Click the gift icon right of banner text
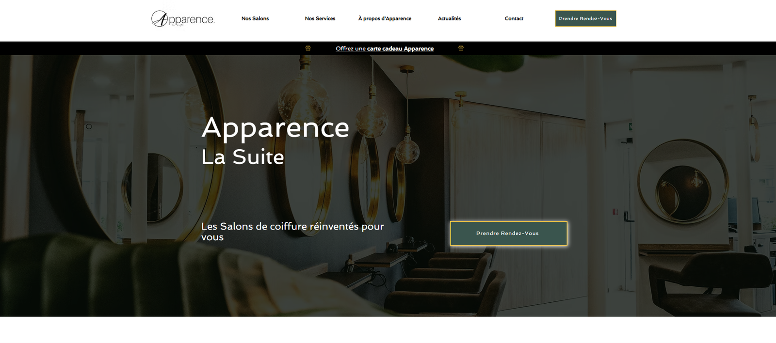The height and width of the screenshot is (343, 776). [461, 48]
